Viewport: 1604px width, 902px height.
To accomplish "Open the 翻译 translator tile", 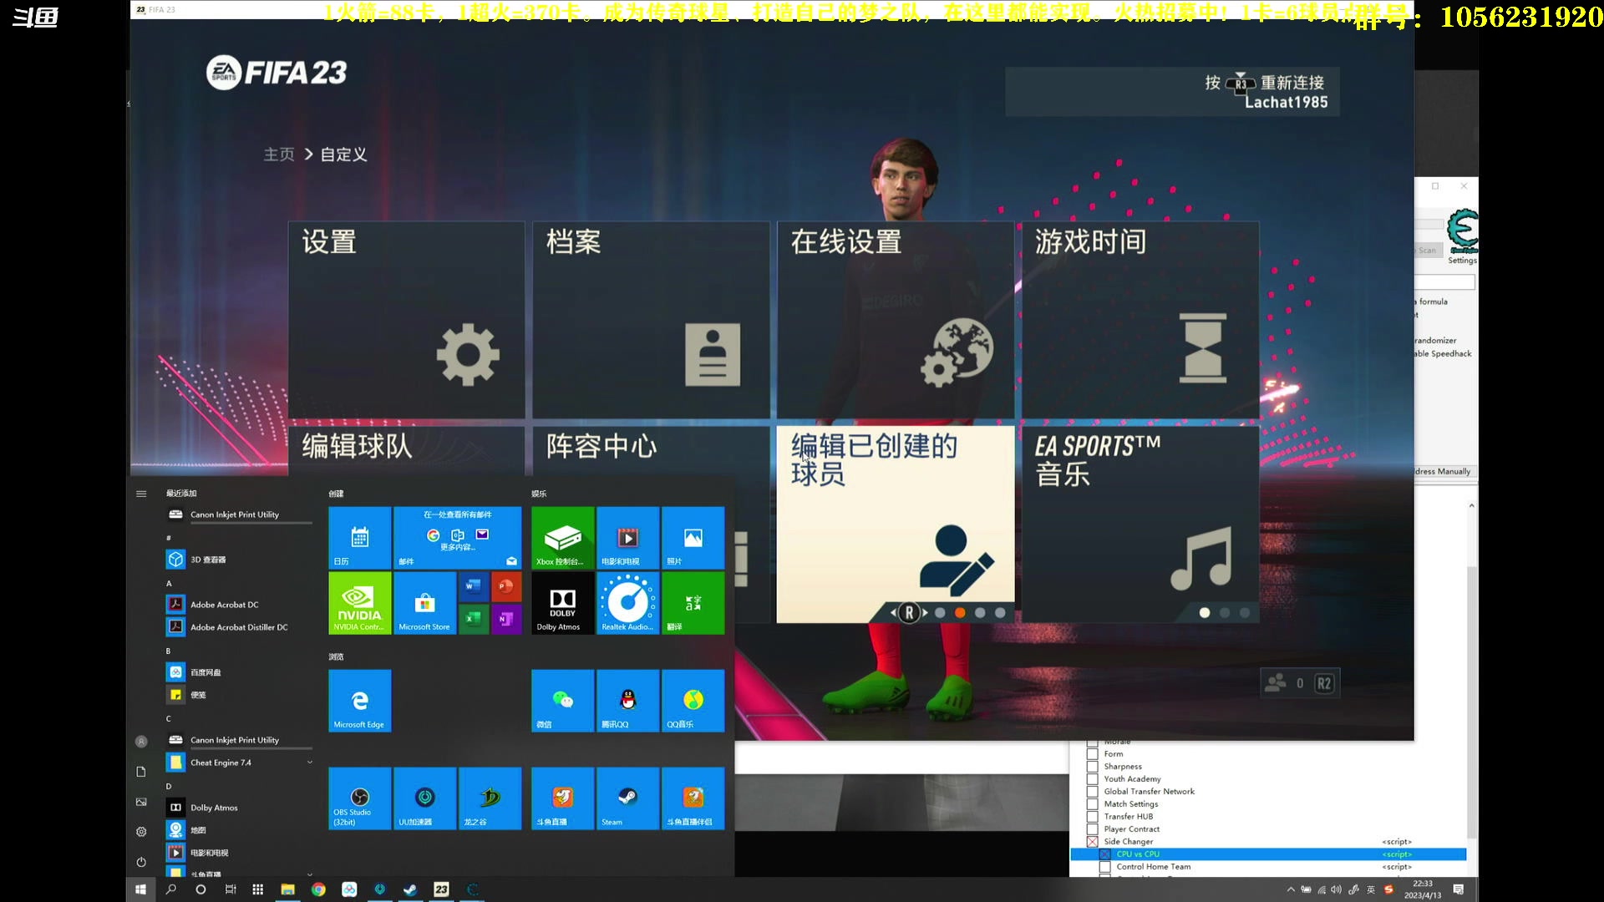I will coord(693,603).
